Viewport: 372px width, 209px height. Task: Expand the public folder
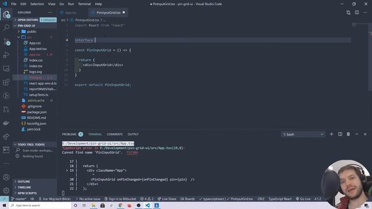coord(31,31)
